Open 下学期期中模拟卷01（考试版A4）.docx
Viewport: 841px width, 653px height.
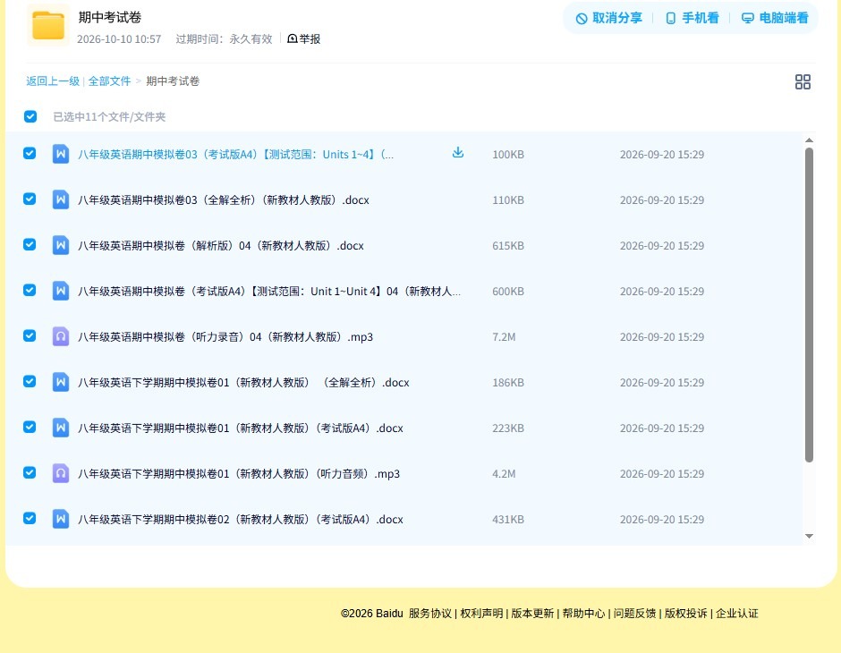pyautogui.click(x=241, y=428)
